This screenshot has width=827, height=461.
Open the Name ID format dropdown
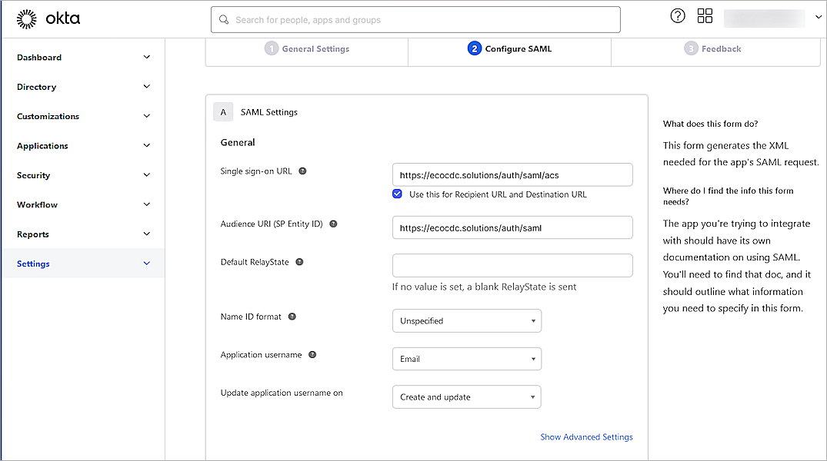coord(466,320)
